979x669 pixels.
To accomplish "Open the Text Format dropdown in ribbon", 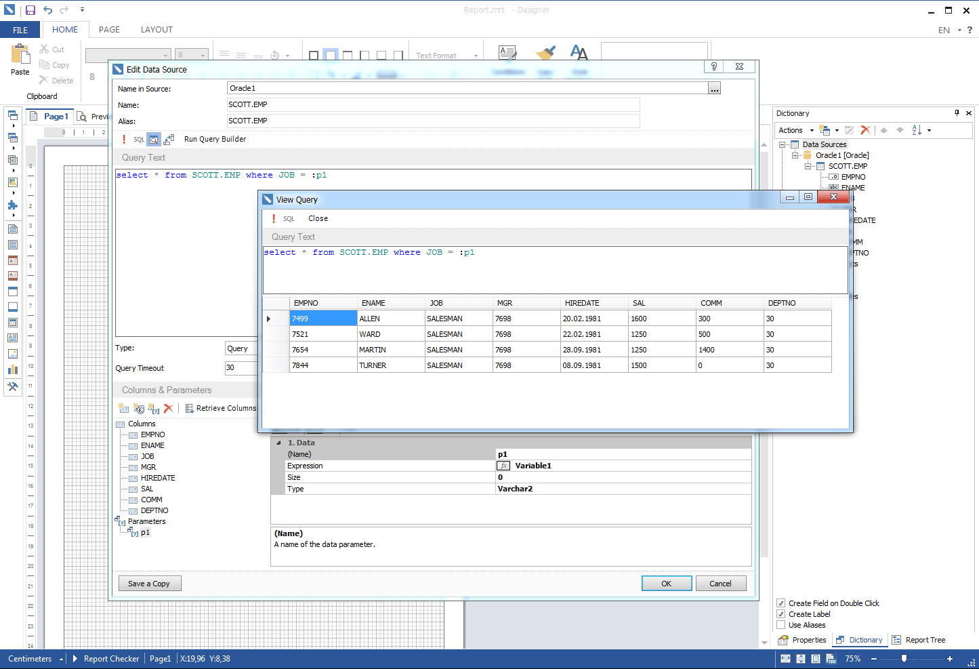I will [x=447, y=56].
